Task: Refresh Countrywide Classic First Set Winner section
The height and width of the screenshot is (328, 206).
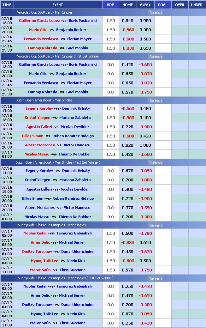Action: (156, 278)
